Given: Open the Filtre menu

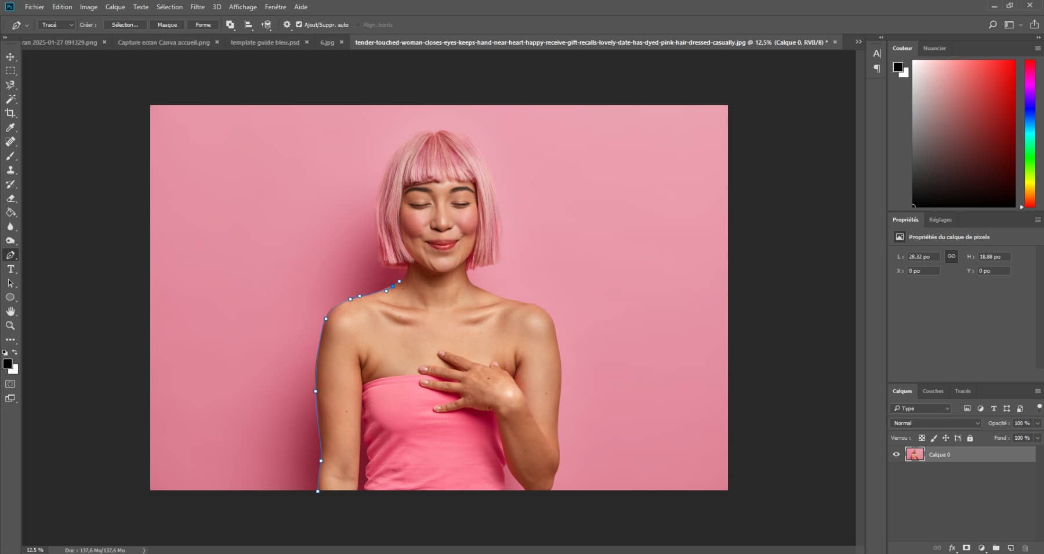Looking at the screenshot, I should pos(197,7).
